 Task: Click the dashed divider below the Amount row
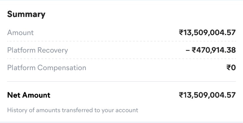(x=122, y=41)
